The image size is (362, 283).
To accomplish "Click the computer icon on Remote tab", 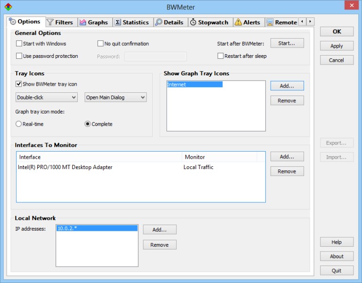I will tap(270, 23).
